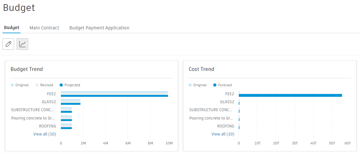
Task: Select Pouring concrete to Gr... in Budget Trend
Action: pos(32,118)
